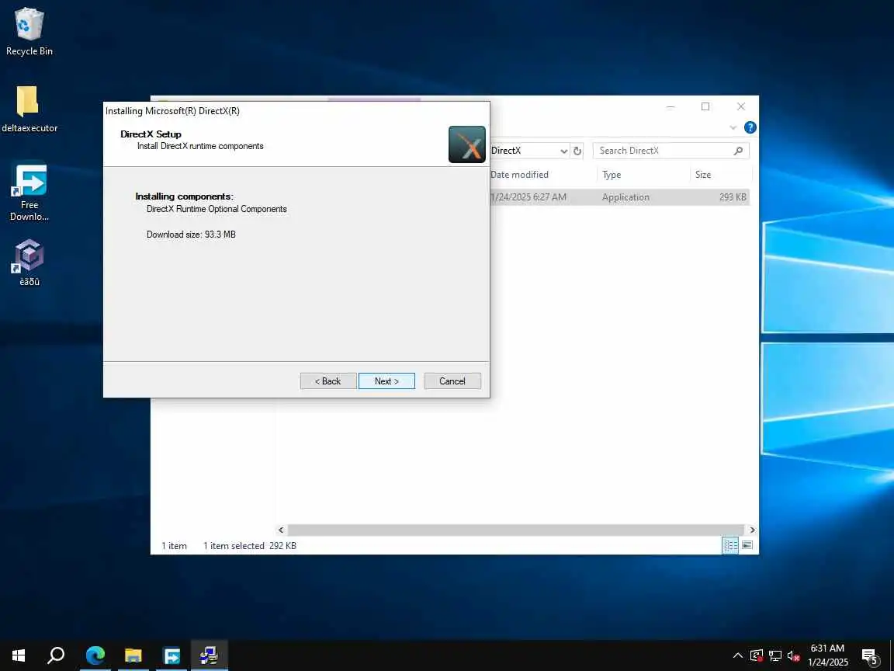Click the DirectX logo in setup dialog
The width and height of the screenshot is (894, 671).
click(467, 144)
